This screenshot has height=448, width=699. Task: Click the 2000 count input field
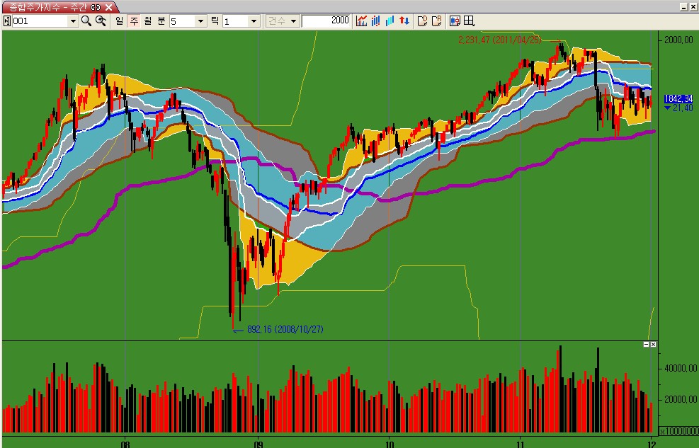(326, 21)
